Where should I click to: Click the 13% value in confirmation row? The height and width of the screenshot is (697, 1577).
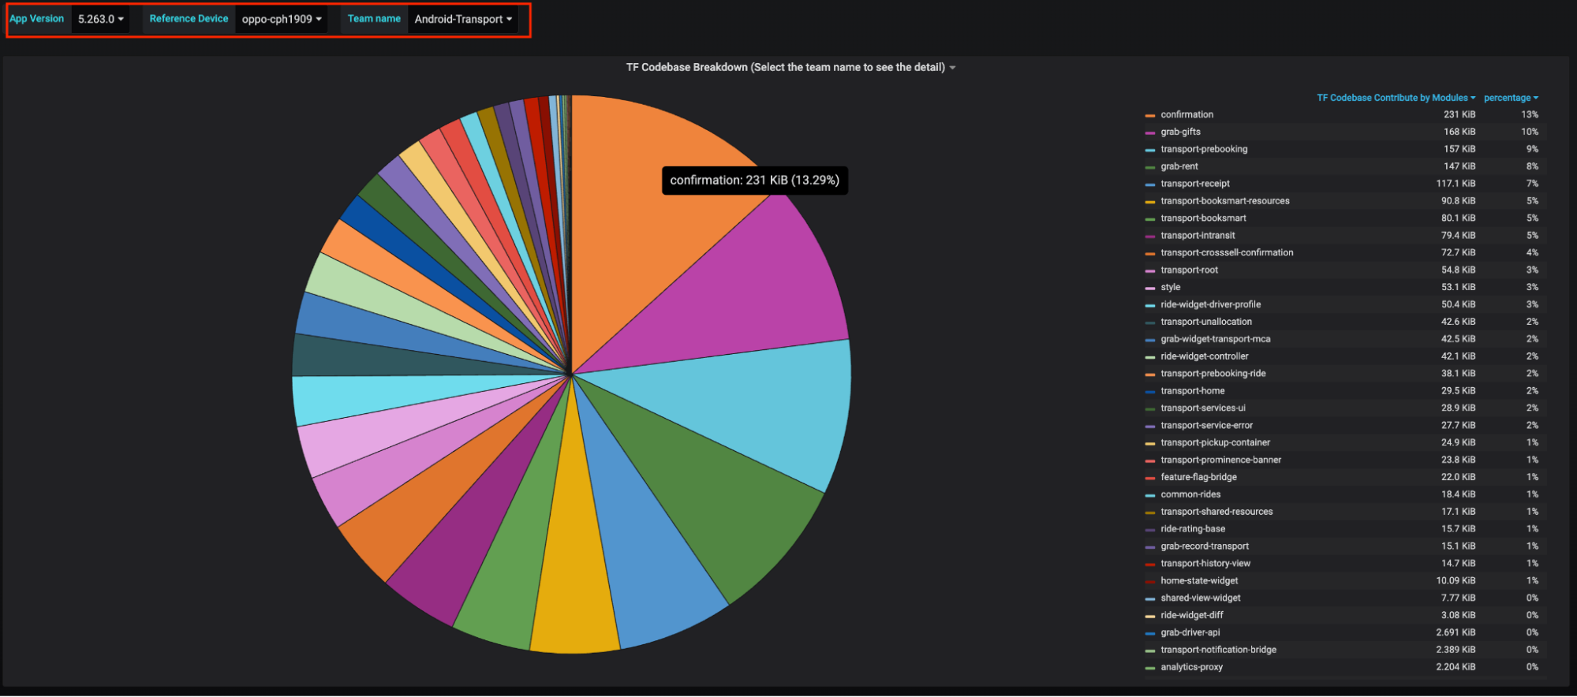point(1530,114)
